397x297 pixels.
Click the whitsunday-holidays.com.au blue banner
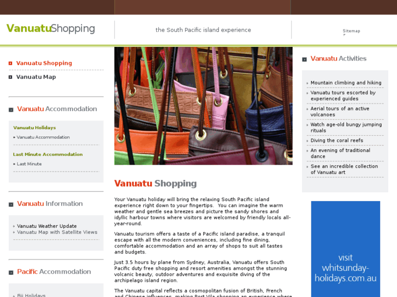pyautogui.click(x=345, y=249)
